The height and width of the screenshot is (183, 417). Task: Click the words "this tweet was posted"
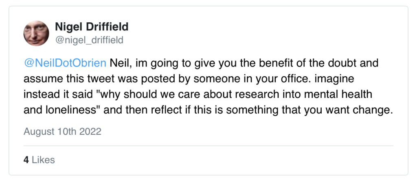pyautogui.click(x=109, y=79)
